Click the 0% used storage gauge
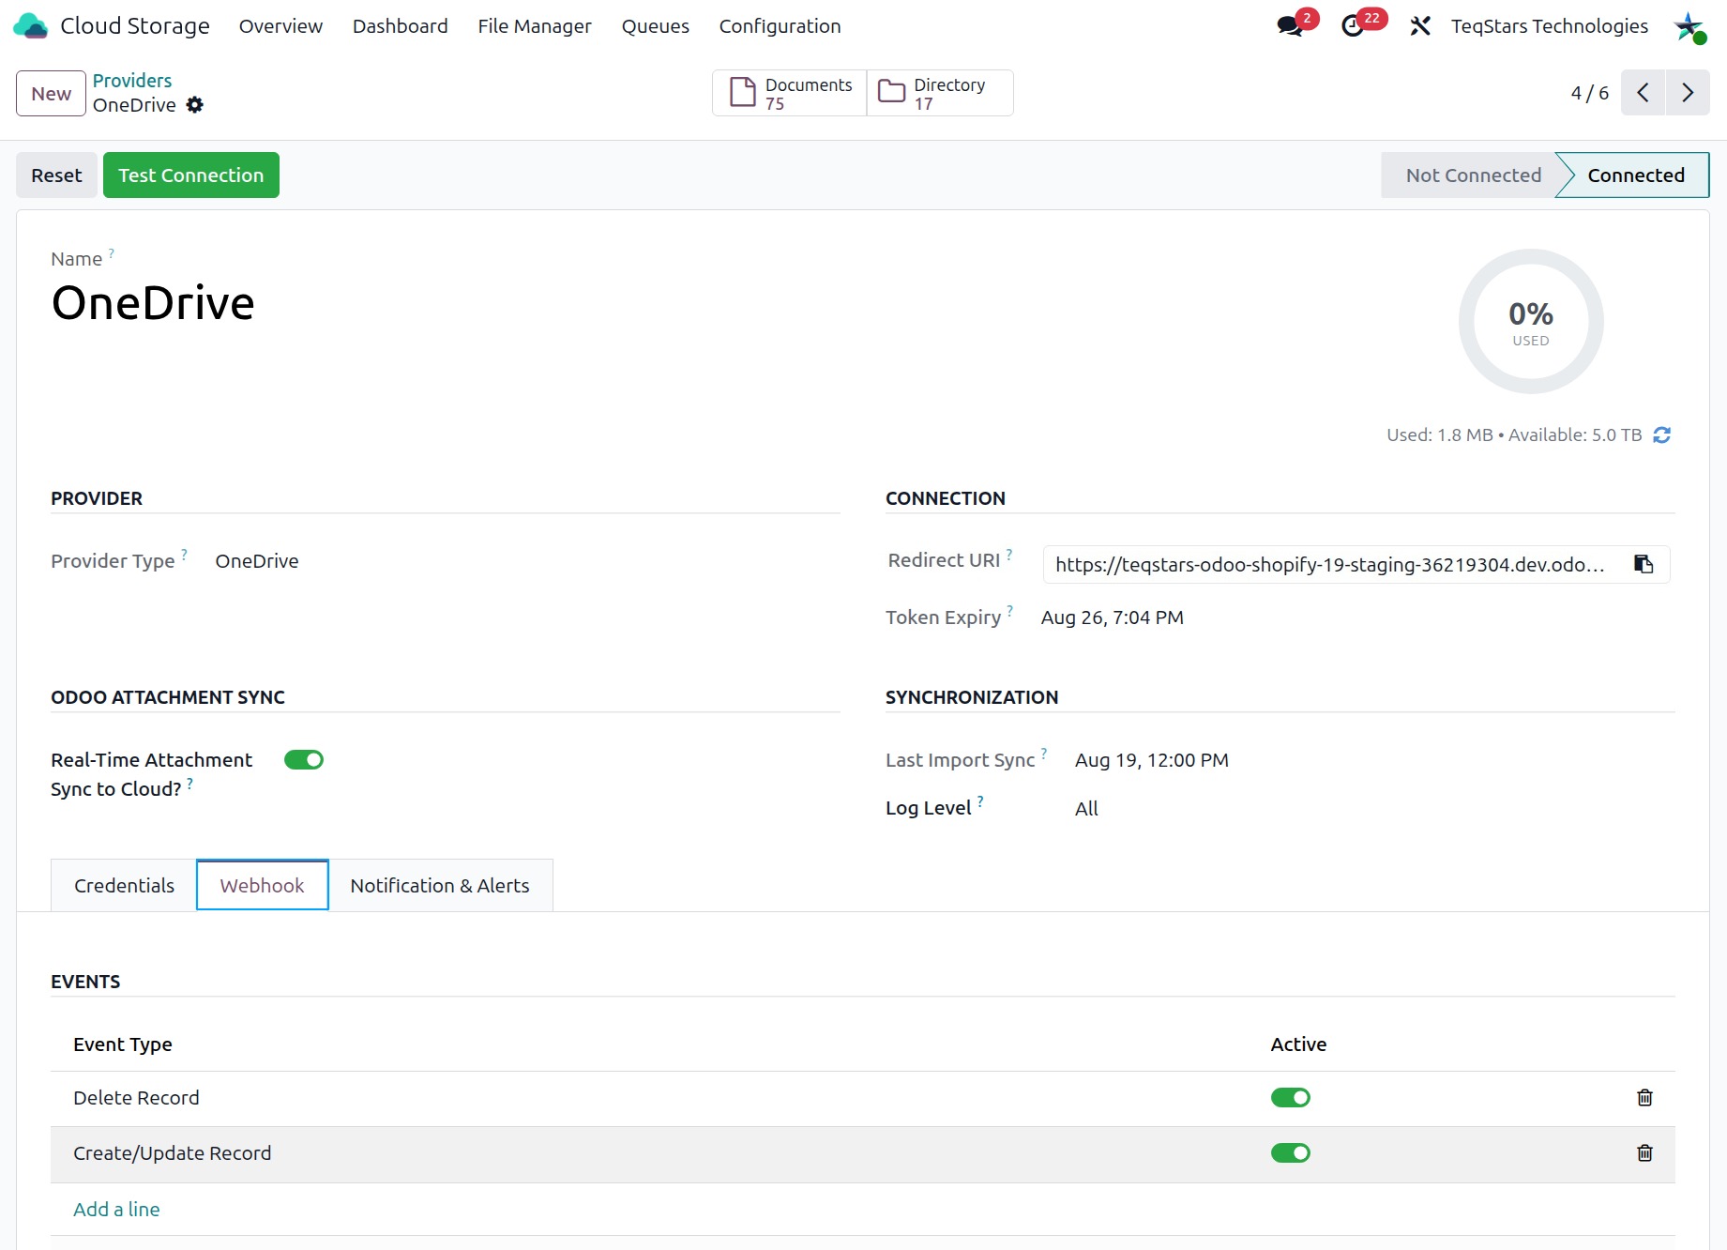Screen dimensions: 1727x1250 click(x=1531, y=321)
